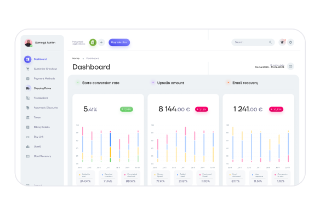Click the Taxes bank icon
The image size is (320, 215).
point(28,117)
